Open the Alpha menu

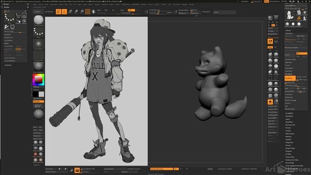click(x=35, y=4)
